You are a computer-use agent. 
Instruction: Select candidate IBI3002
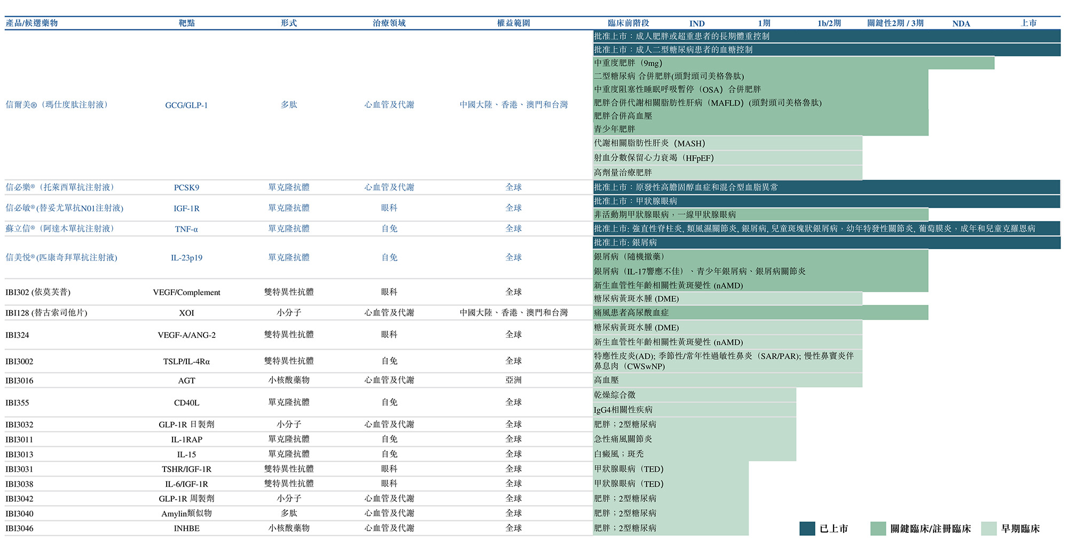[x=19, y=361]
